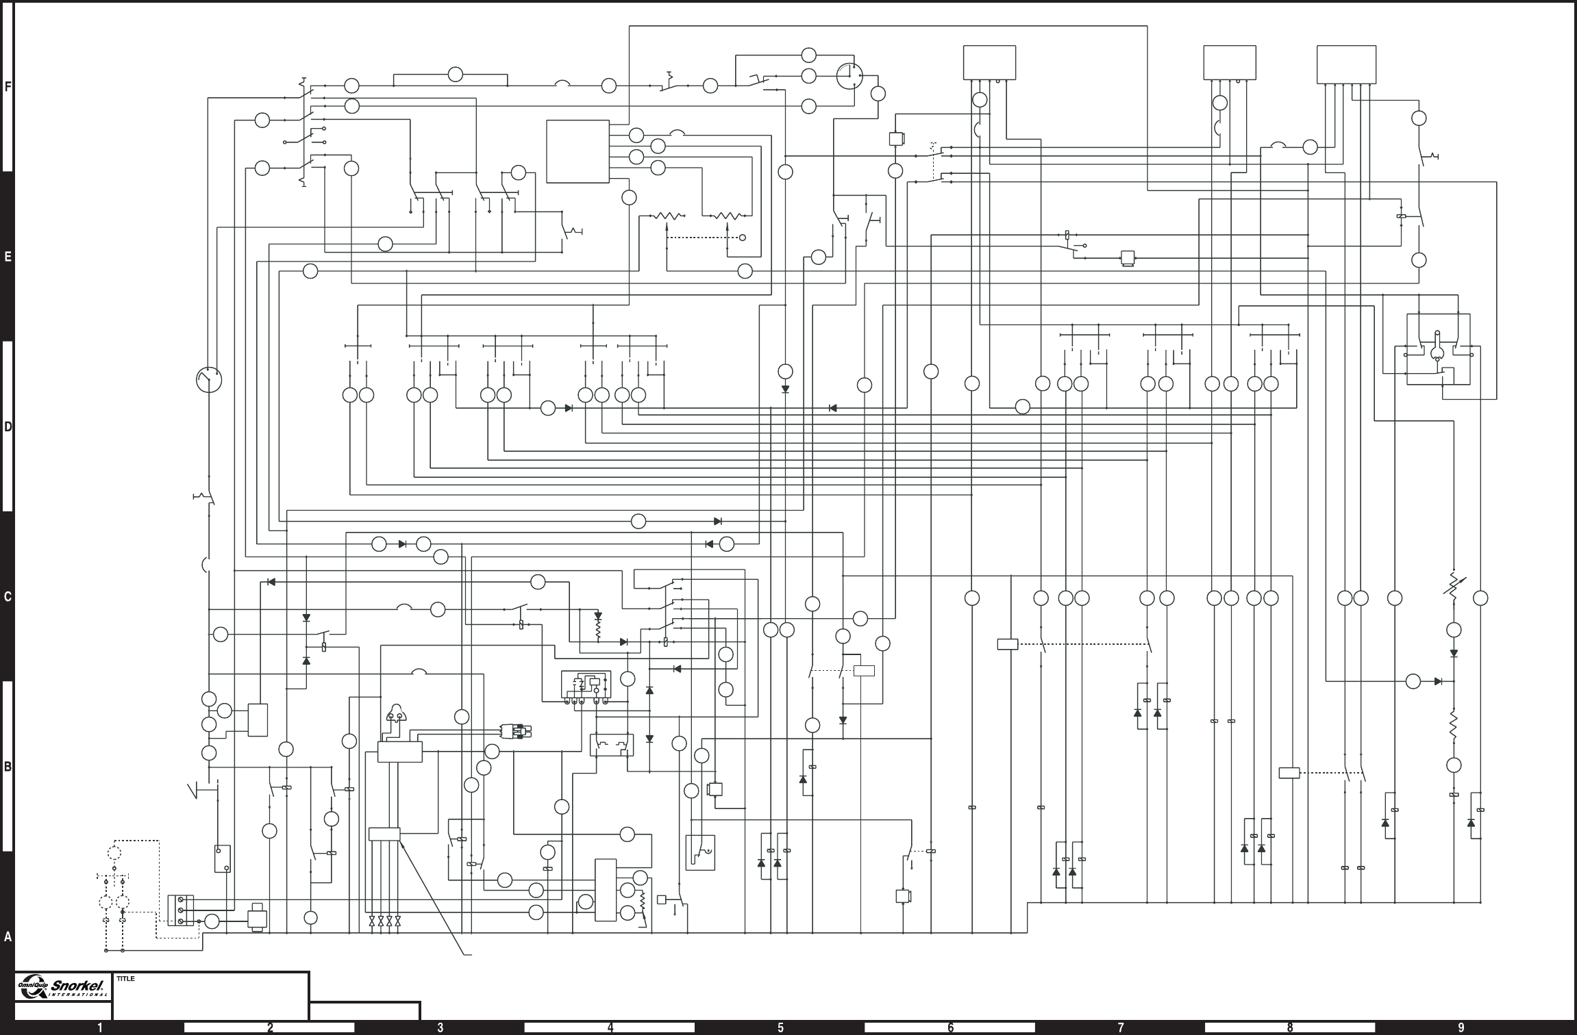Image resolution: width=1577 pixels, height=1035 pixels.
Task: Click the relay module with internal contacts
Action: tap(585, 685)
